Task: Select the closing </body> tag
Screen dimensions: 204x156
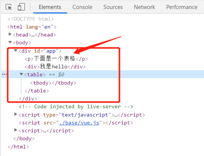Action: (x=24, y=139)
